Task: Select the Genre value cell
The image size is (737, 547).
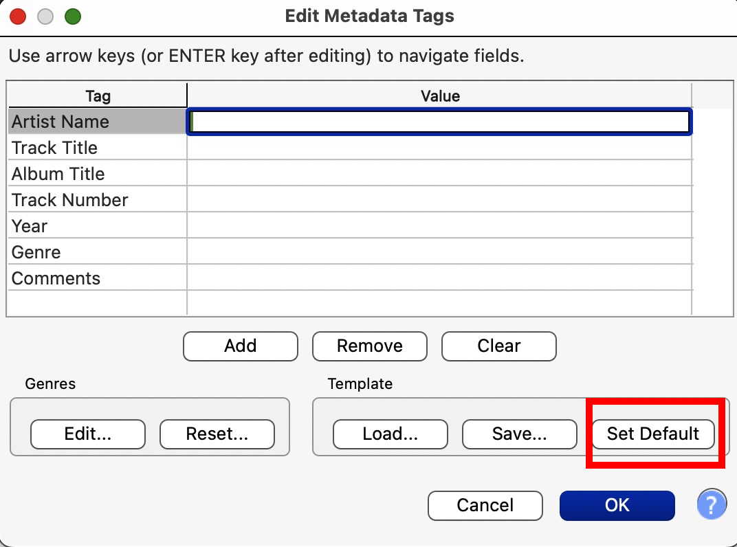Action: click(439, 252)
